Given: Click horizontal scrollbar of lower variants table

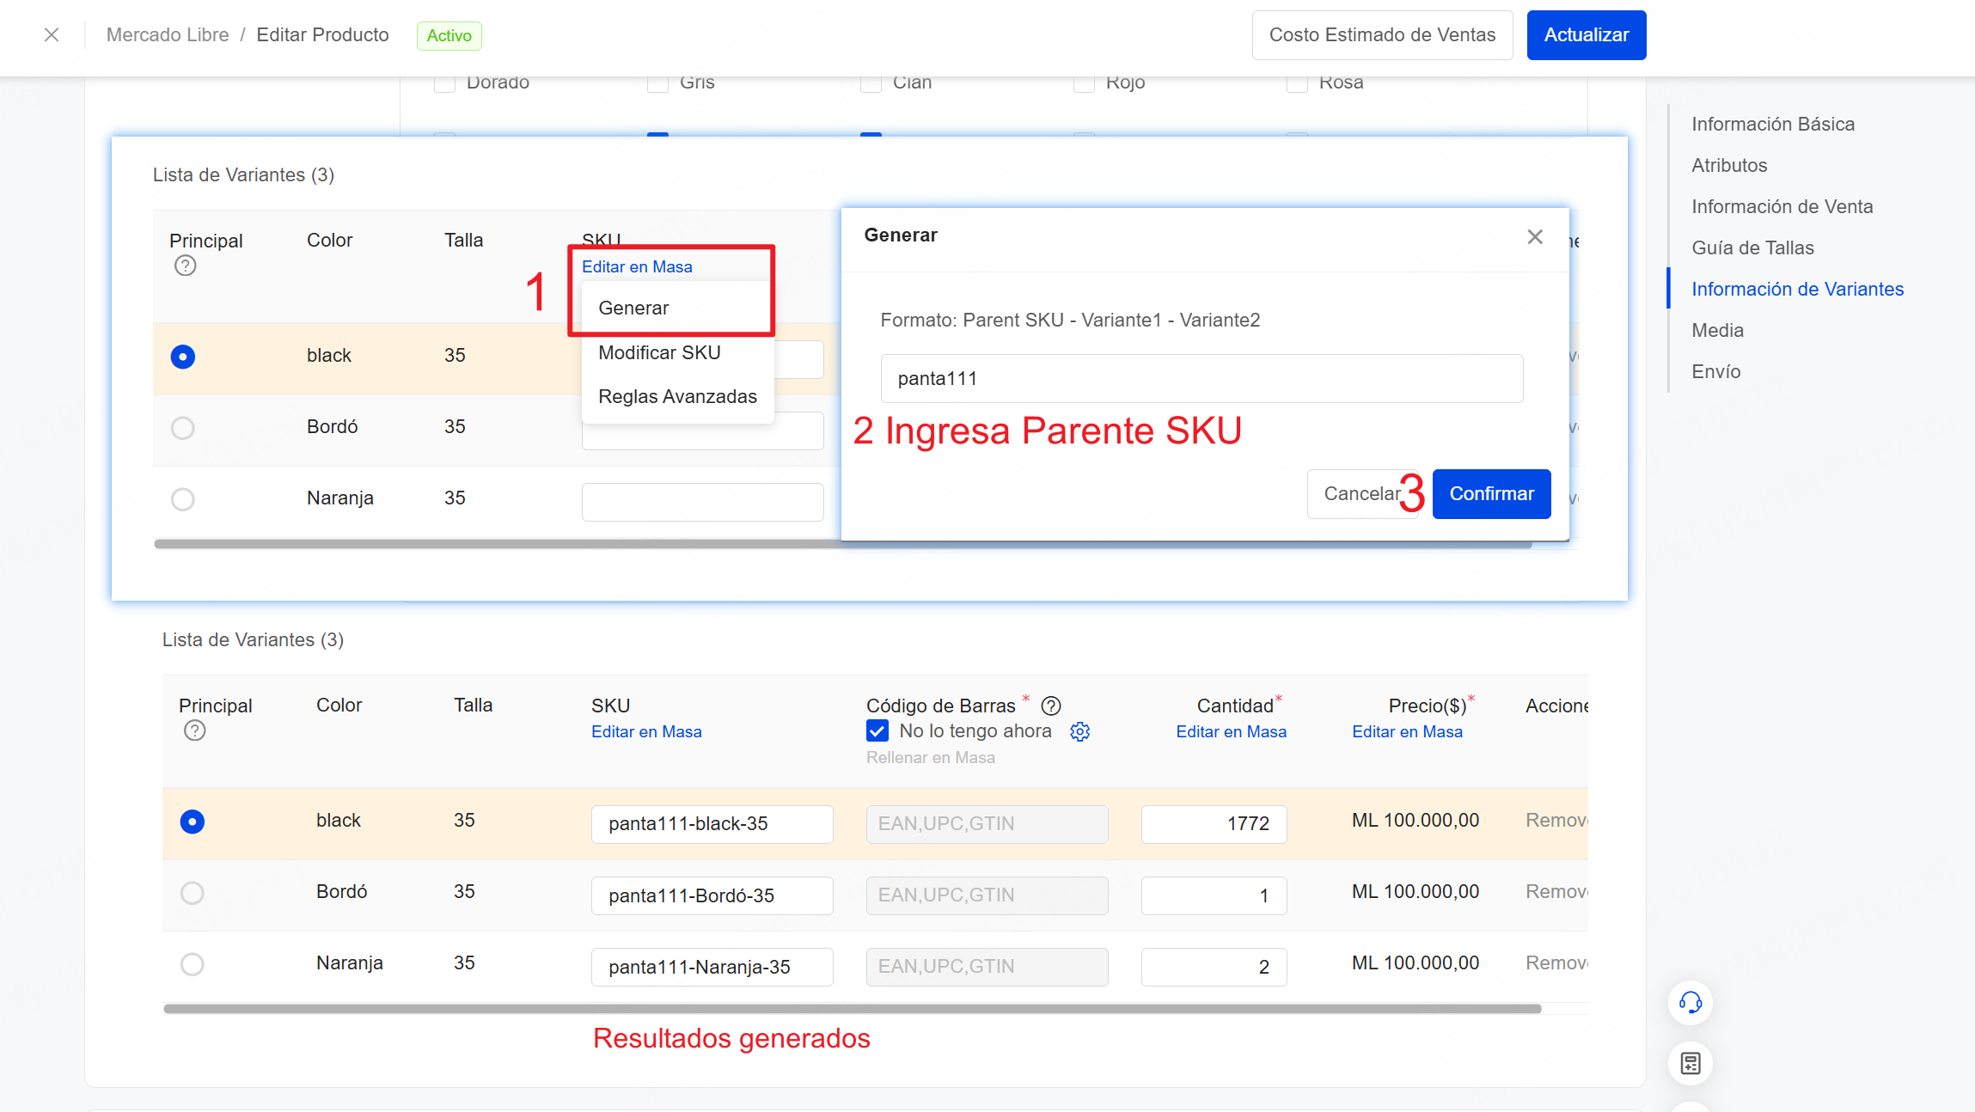Looking at the screenshot, I should [852, 1009].
